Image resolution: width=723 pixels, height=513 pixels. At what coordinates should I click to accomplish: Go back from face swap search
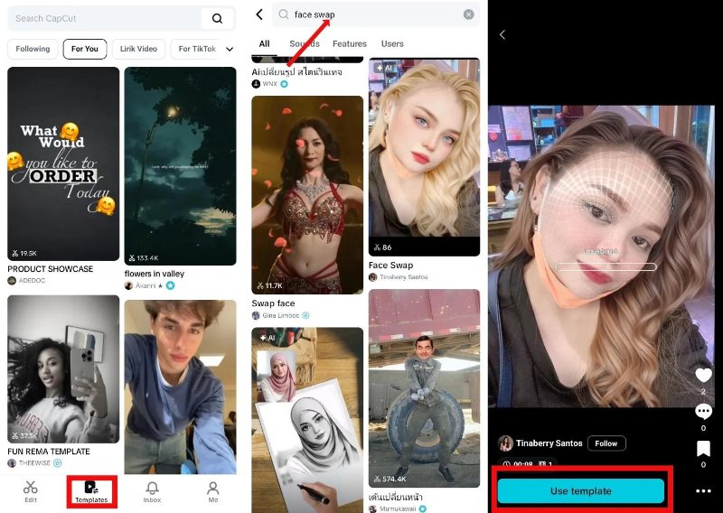point(259,14)
